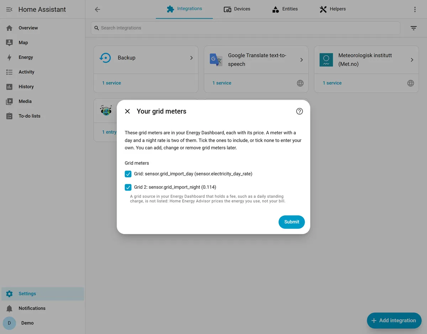Viewport: 427px width, 334px height.
Task: Click the Home Assistant title
Action: pos(42,10)
